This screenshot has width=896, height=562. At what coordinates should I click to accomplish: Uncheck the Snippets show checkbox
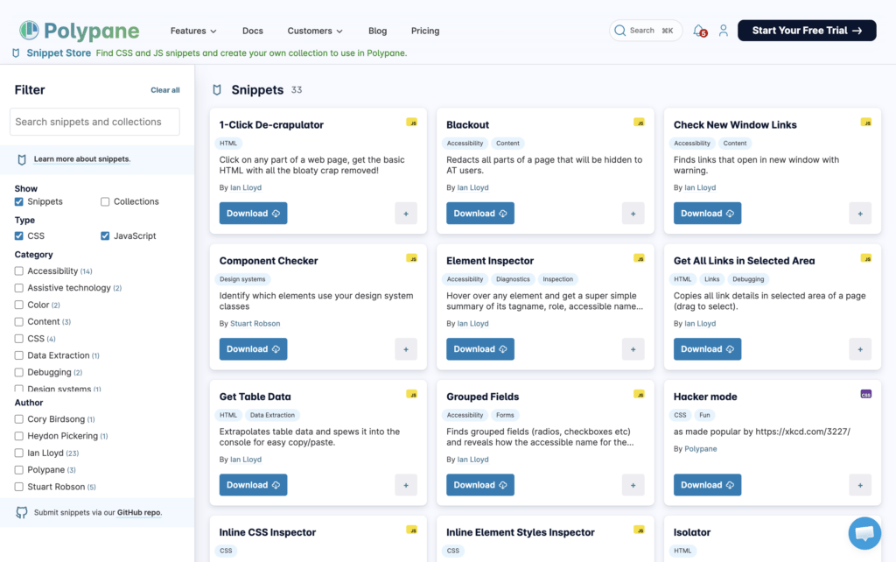pyautogui.click(x=19, y=202)
